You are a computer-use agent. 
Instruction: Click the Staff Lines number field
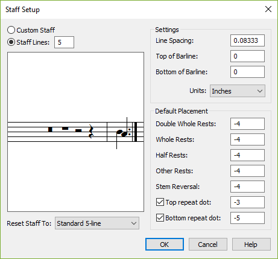click(64, 42)
